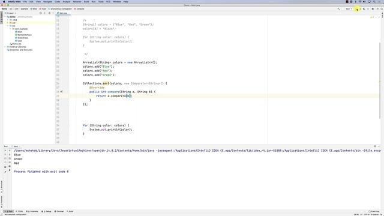Click the 'Process finished with exit code 0' text

(x=41, y=172)
